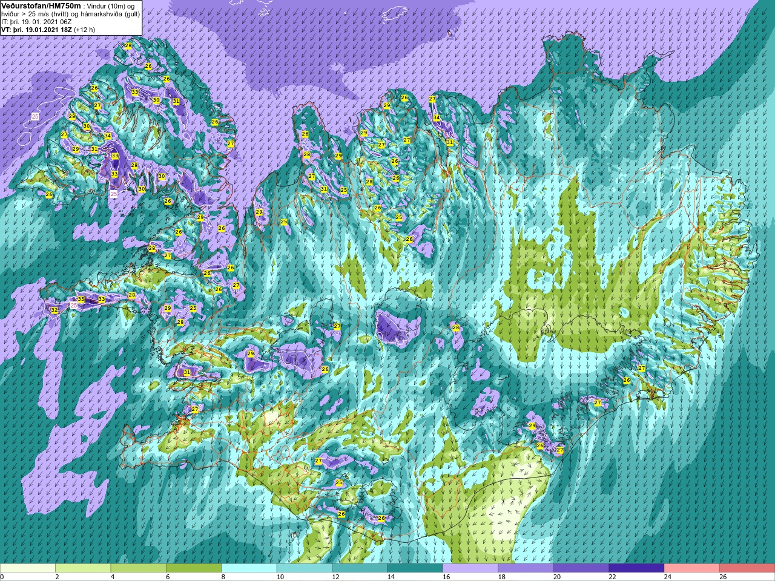Click the legend scale value 24

coord(667,577)
